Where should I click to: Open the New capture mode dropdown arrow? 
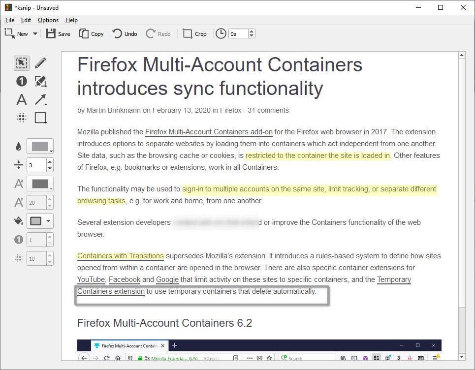[35, 33]
